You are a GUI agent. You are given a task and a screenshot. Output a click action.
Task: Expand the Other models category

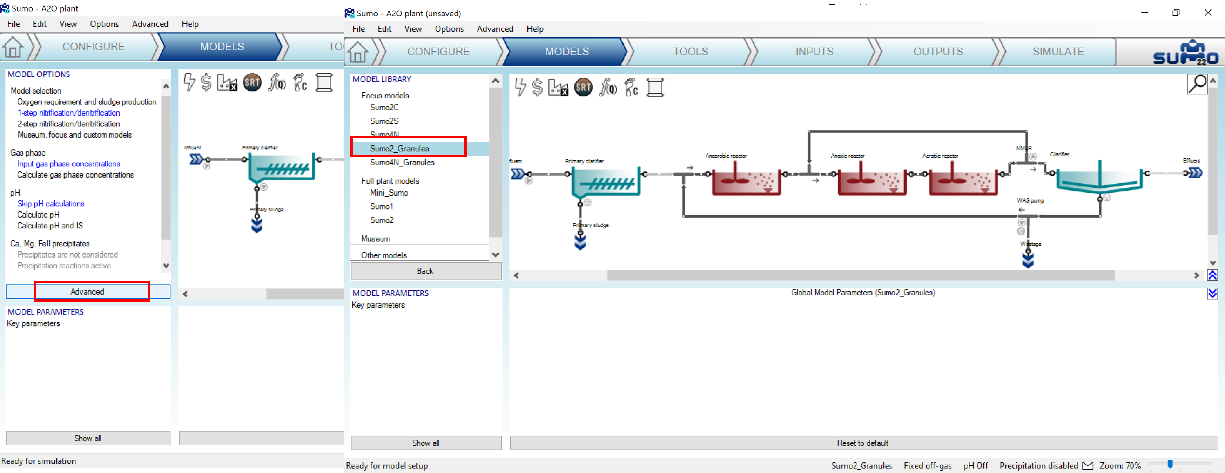pos(384,255)
